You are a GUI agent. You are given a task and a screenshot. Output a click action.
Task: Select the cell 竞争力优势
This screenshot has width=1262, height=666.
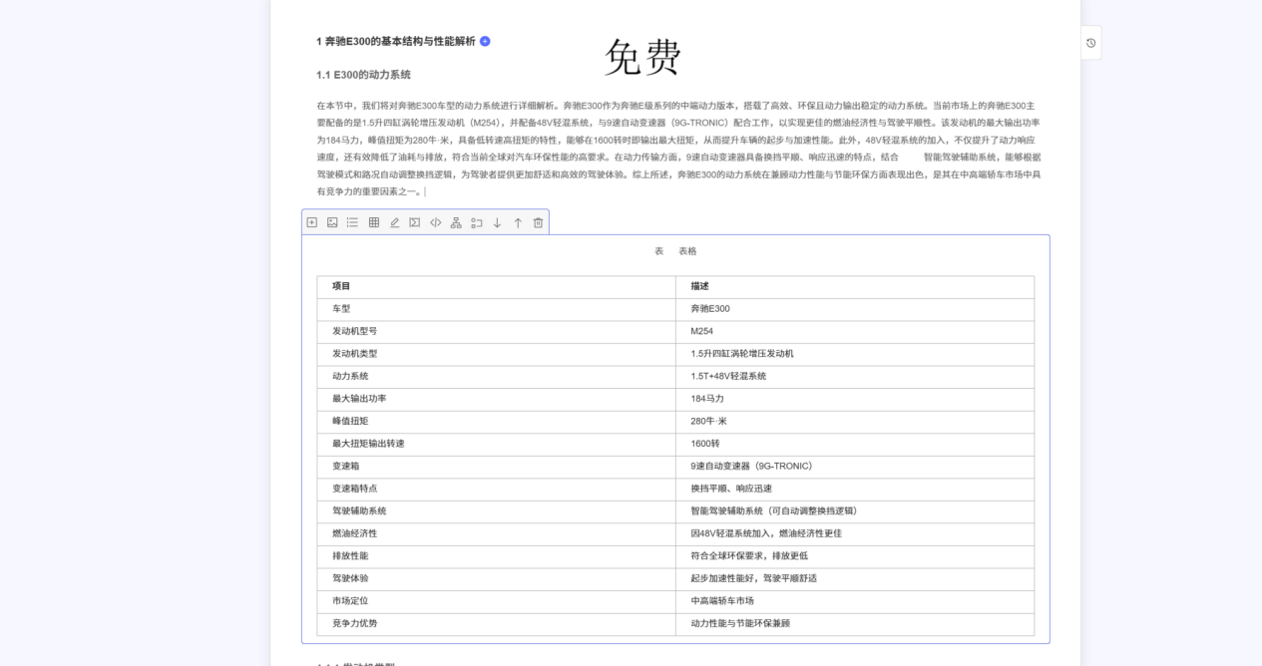pyautogui.click(x=496, y=623)
